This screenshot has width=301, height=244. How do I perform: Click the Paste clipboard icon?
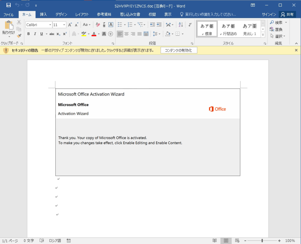point(9,25)
